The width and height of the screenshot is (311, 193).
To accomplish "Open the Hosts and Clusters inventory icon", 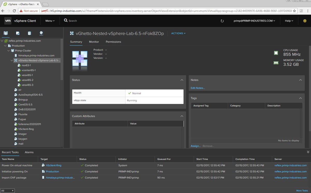I will [6, 33].
